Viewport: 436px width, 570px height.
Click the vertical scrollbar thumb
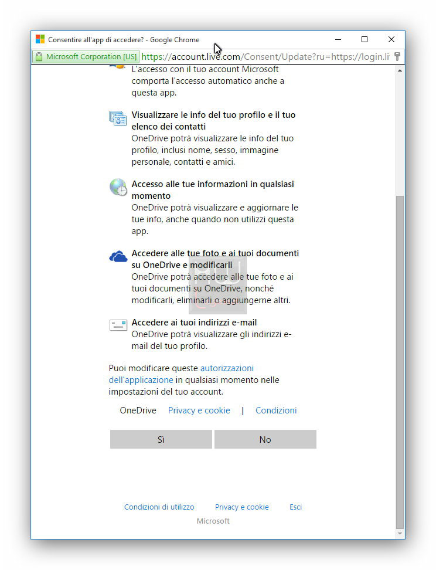(400, 362)
